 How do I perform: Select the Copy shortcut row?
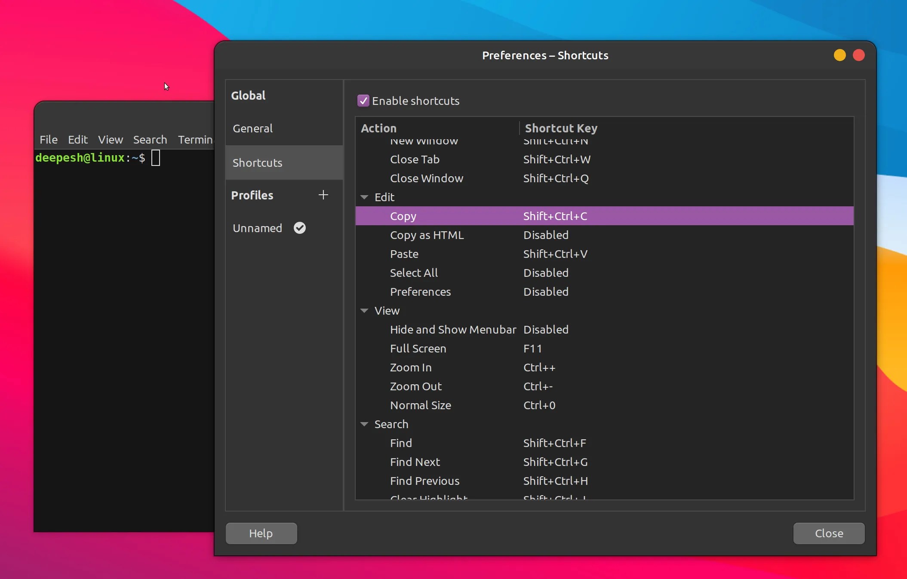(473, 216)
